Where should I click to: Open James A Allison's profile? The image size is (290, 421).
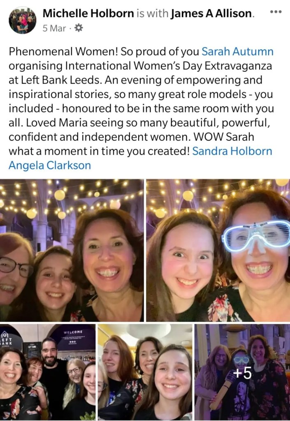point(212,14)
